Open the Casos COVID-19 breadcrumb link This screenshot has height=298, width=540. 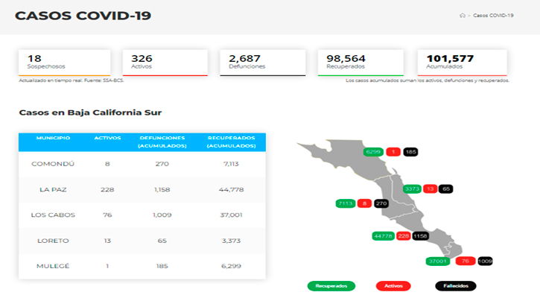[493, 16]
